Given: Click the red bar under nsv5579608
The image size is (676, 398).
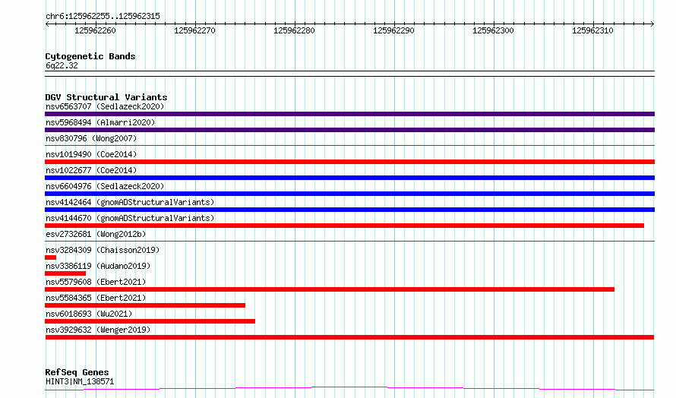Looking at the screenshot, I should pos(330,289).
